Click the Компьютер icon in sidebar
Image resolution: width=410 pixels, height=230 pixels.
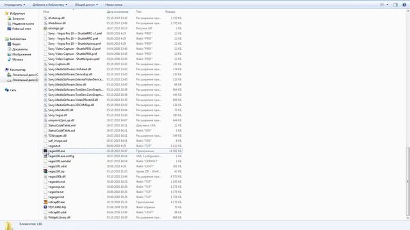point(7,70)
